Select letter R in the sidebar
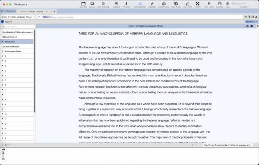The height and width of the screenshot is (165, 259). (17, 138)
